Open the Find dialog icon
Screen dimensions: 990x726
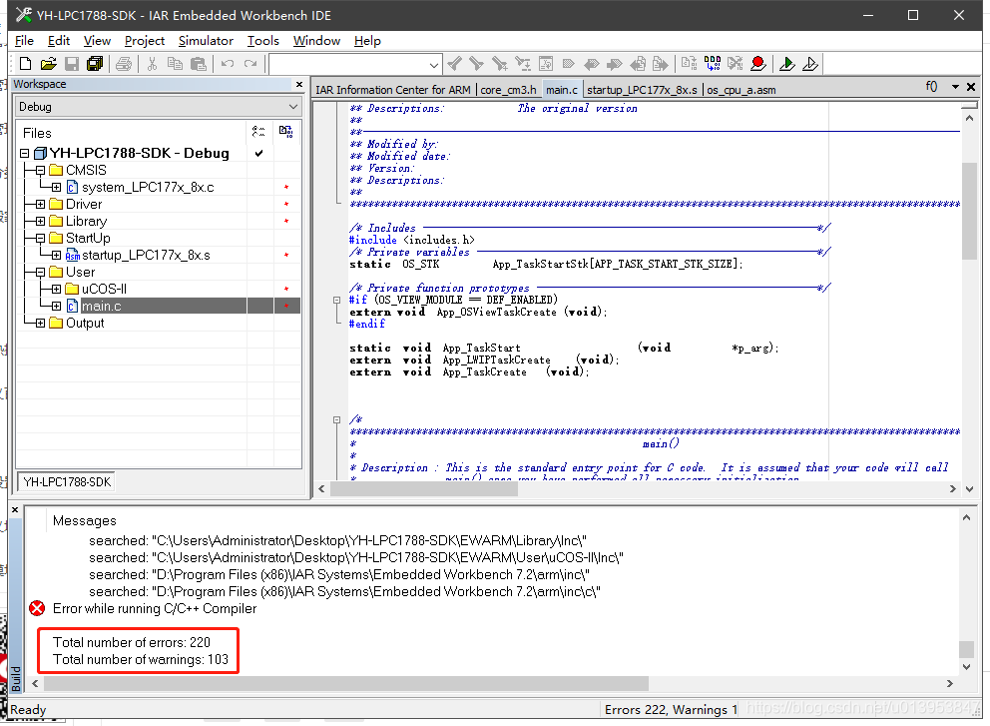(x=500, y=64)
